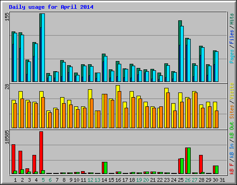Click the green kB bar for day 14
Viewport: 237px width, 185px height.
[106, 168]
